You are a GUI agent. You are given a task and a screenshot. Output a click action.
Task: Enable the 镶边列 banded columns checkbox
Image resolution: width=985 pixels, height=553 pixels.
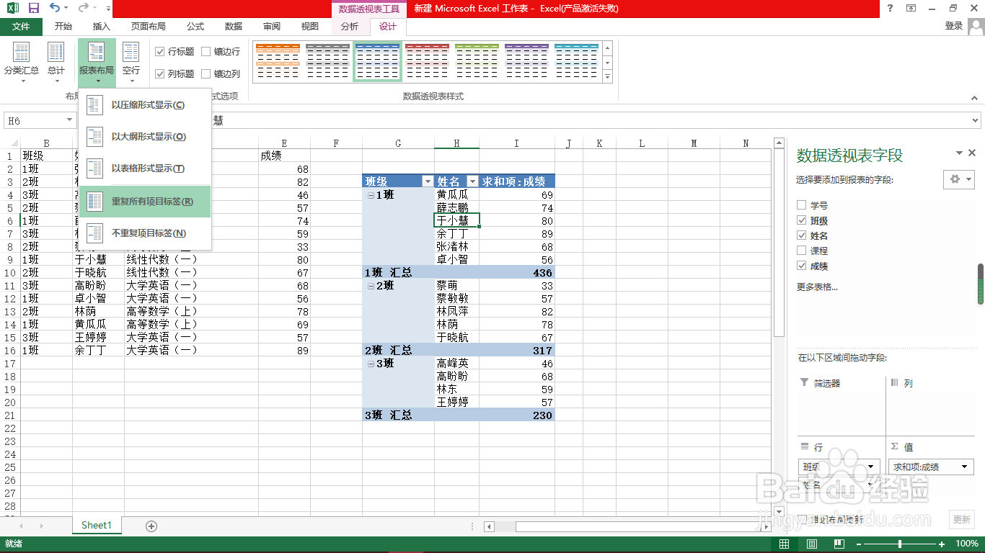coord(206,73)
